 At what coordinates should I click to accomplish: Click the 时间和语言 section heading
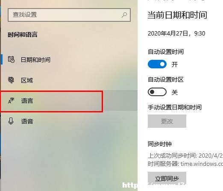click(x=23, y=35)
